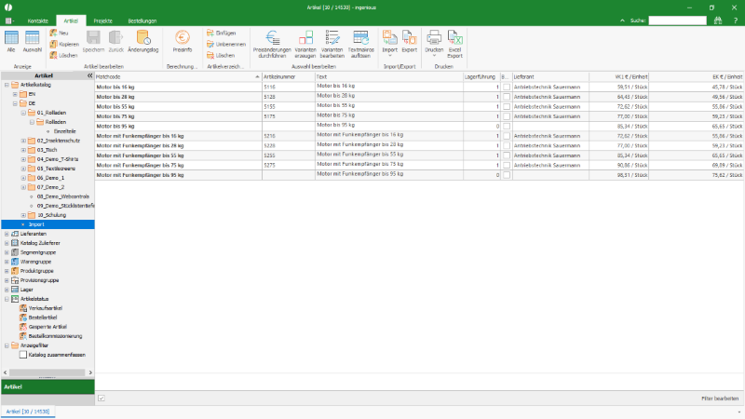
Task: Toggle checkbox in Motor bis 28 kg row
Action: click(x=507, y=97)
